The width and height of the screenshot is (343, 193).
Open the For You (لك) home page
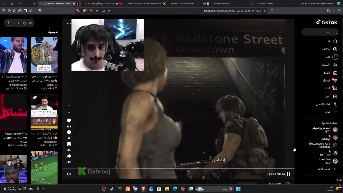click(x=332, y=41)
